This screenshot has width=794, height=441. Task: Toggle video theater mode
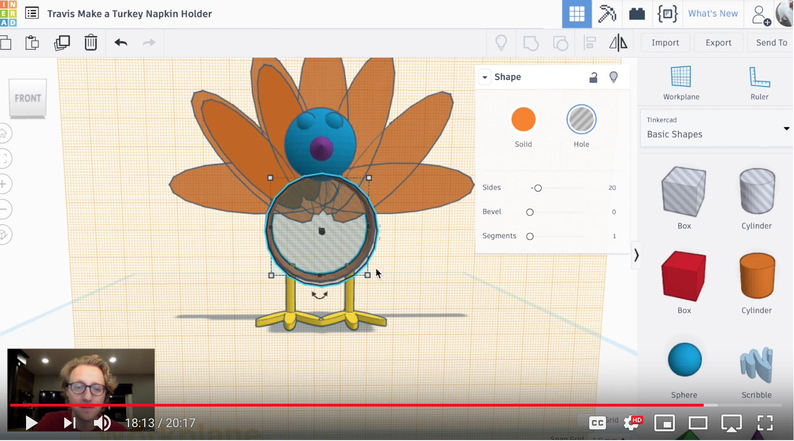[x=698, y=423]
